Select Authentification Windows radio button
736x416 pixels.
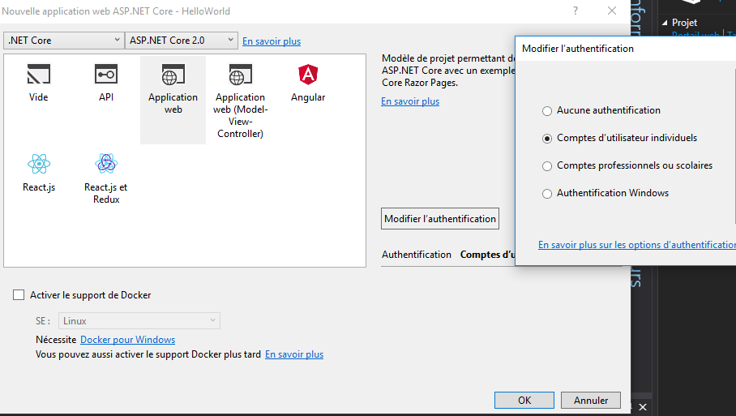click(x=548, y=194)
